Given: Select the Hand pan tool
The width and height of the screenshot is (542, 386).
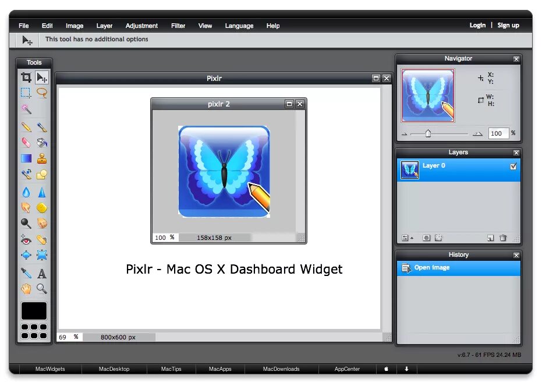Looking at the screenshot, I should (26, 289).
